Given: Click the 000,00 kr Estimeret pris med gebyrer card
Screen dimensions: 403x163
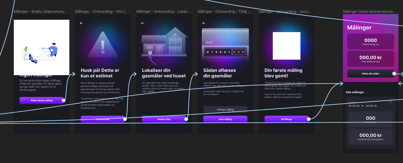Looking at the screenshot, I should pos(371,137).
